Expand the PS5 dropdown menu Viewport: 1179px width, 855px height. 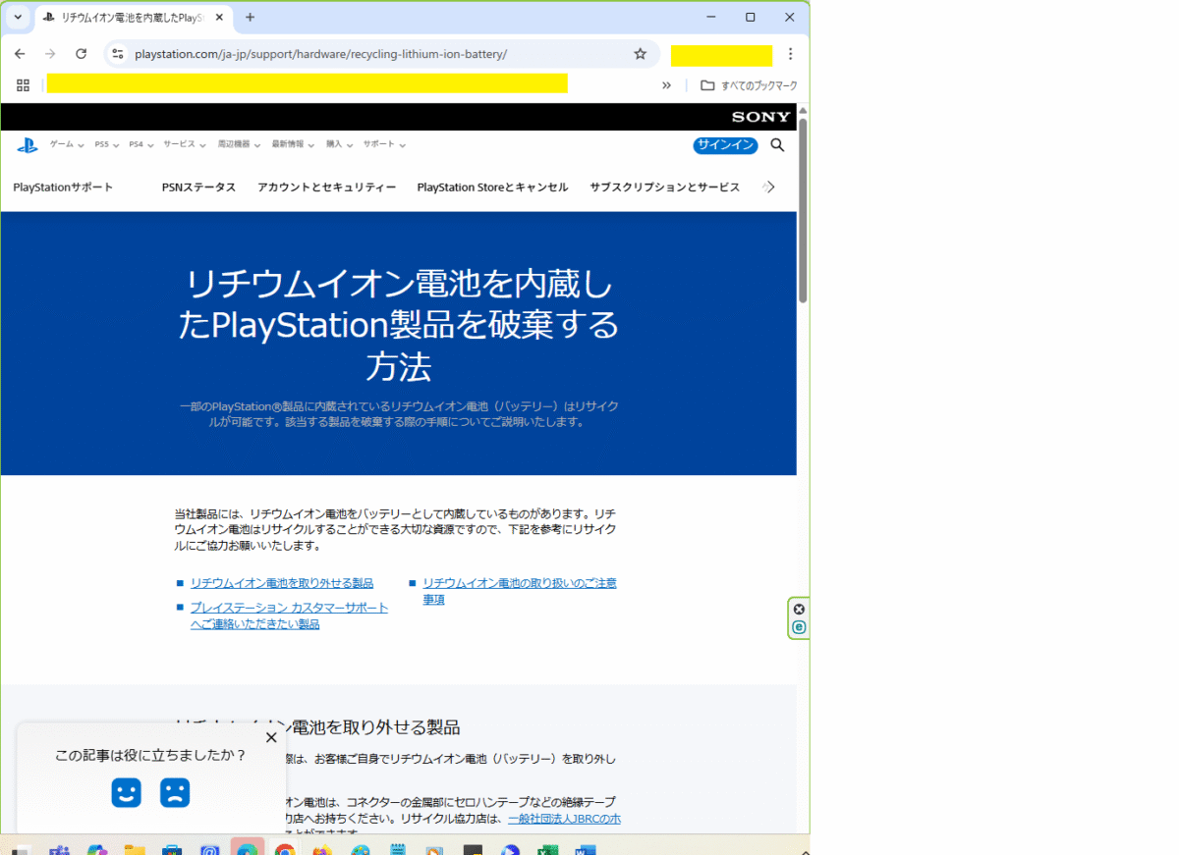tap(106, 144)
